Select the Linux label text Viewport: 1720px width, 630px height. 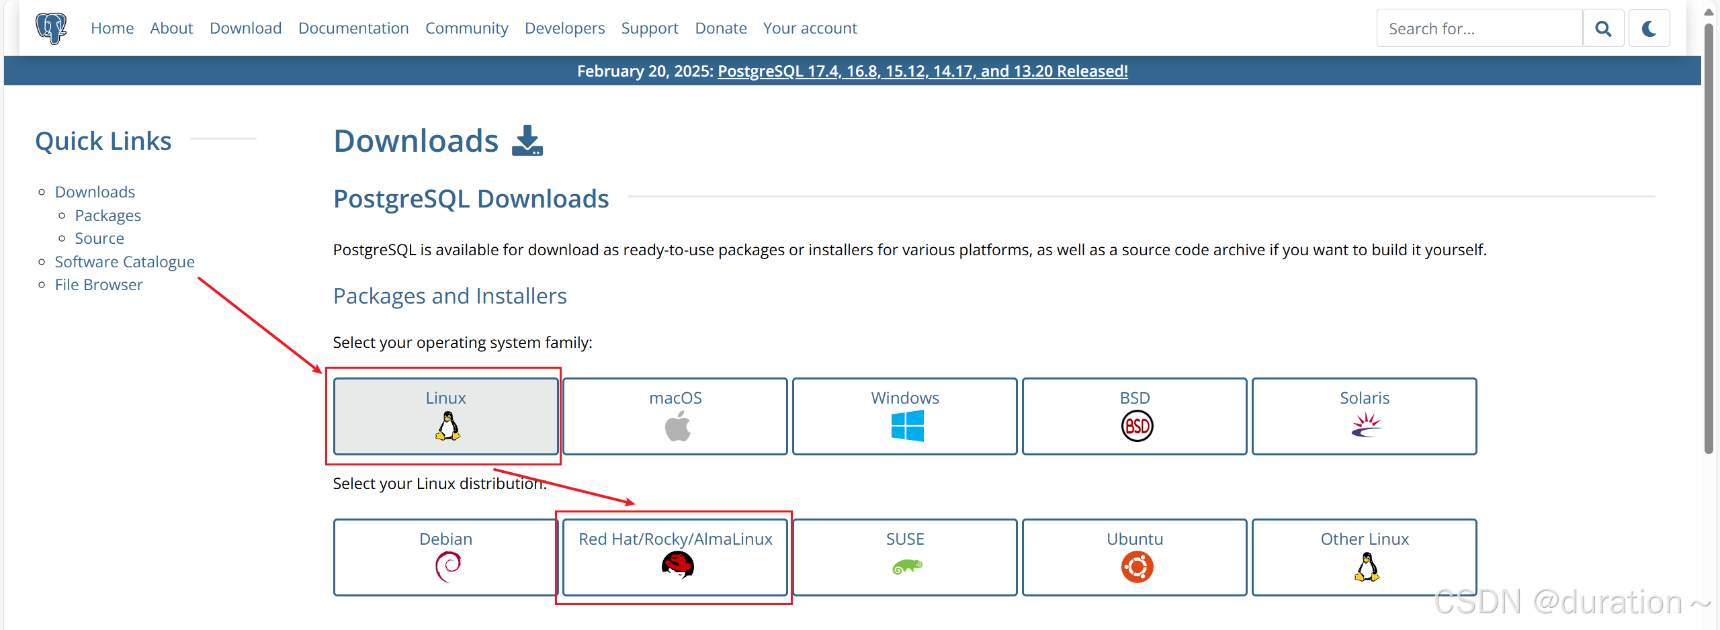point(445,398)
